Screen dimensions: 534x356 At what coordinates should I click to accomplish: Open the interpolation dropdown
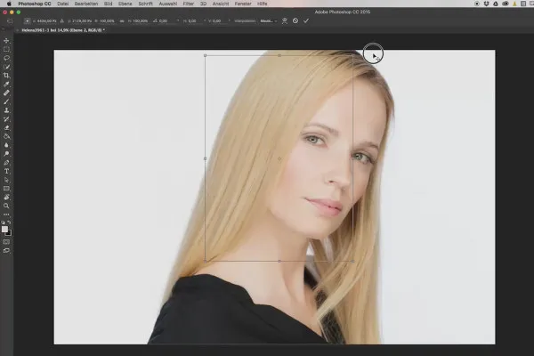pyautogui.click(x=269, y=20)
